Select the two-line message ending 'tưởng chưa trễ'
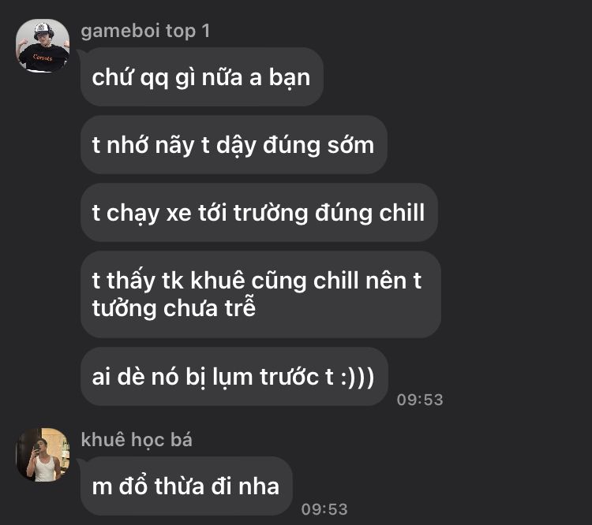 coord(260,295)
